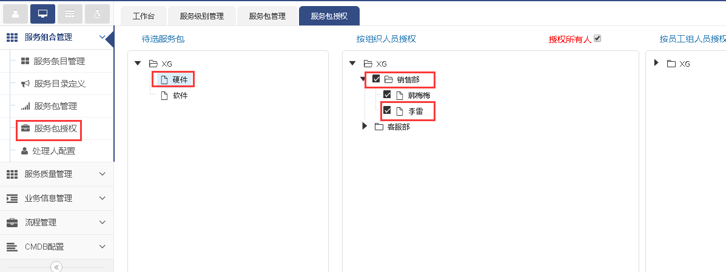
Task: Select the desktop monitor icon button
Action: [x=42, y=13]
